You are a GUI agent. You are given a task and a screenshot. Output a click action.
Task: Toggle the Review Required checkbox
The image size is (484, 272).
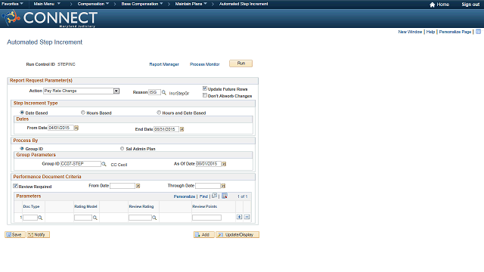coord(15,186)
